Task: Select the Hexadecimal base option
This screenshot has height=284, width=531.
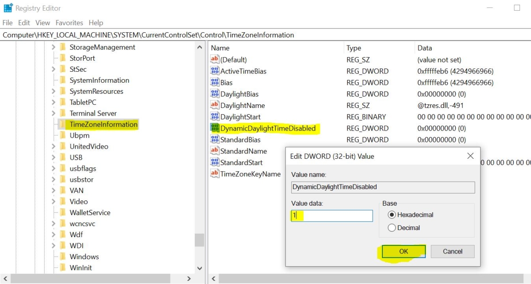Action: (x=391, y=215)
